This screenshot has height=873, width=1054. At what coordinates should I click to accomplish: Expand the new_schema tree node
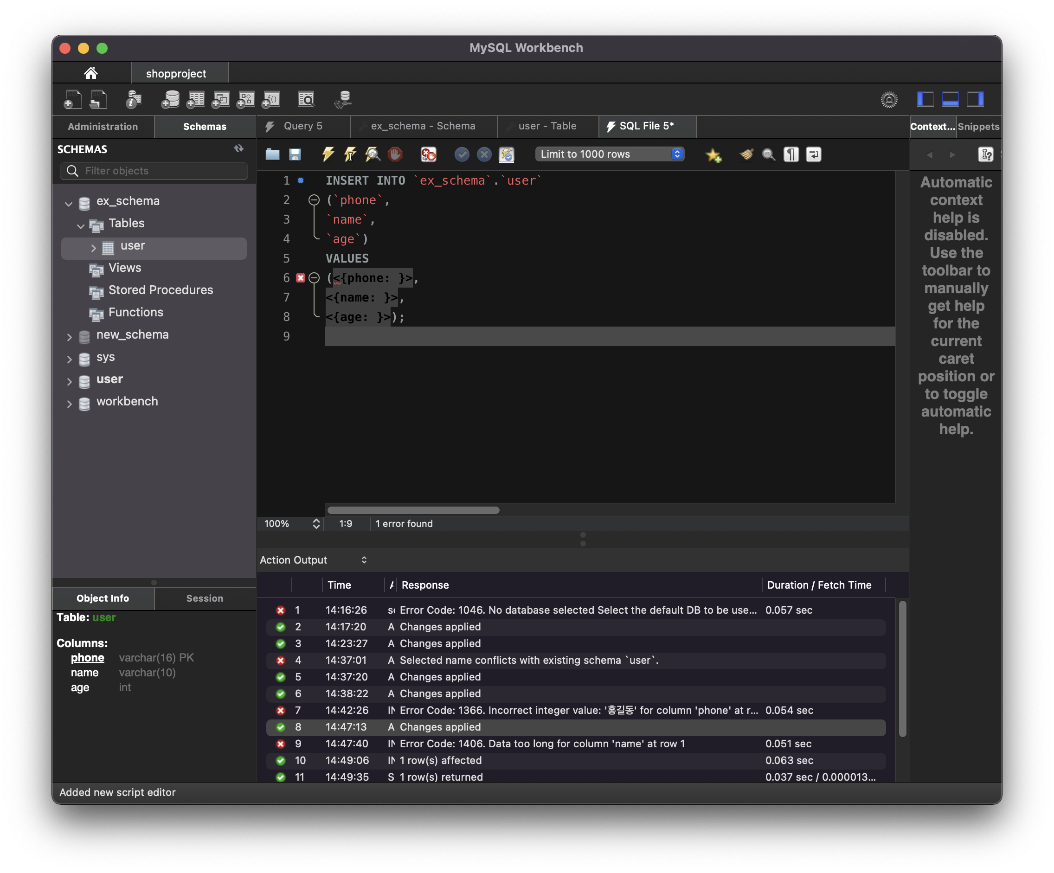pyautogui.click(x=69, y=337)
